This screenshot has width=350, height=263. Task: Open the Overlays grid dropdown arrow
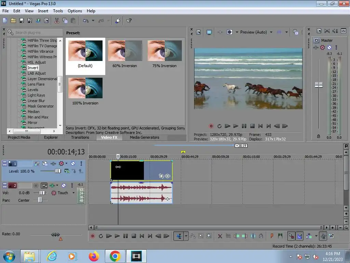pyautogui.click(x=286, y=32)
